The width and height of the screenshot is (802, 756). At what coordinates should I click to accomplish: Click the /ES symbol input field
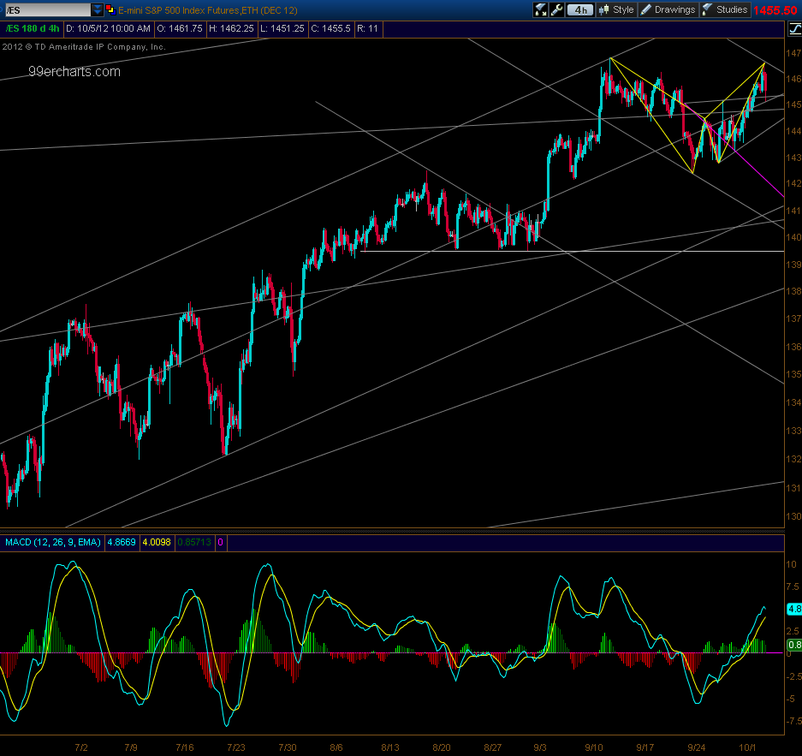[x=47, y=9]
